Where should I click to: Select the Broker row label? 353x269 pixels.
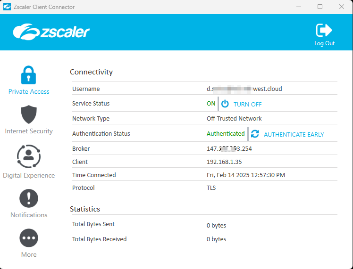pyautogui.click(x=81, y=148)
